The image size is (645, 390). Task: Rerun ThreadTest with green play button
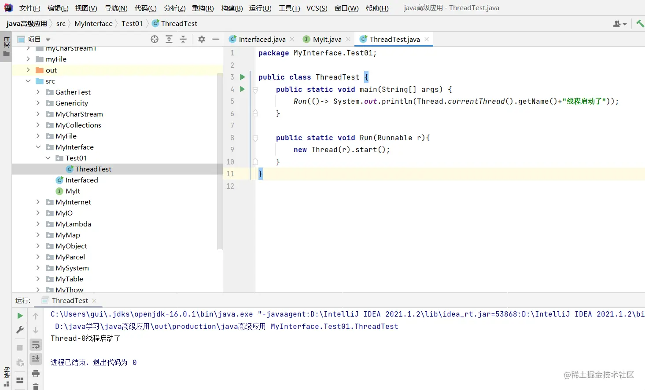[x=20, y=316]
